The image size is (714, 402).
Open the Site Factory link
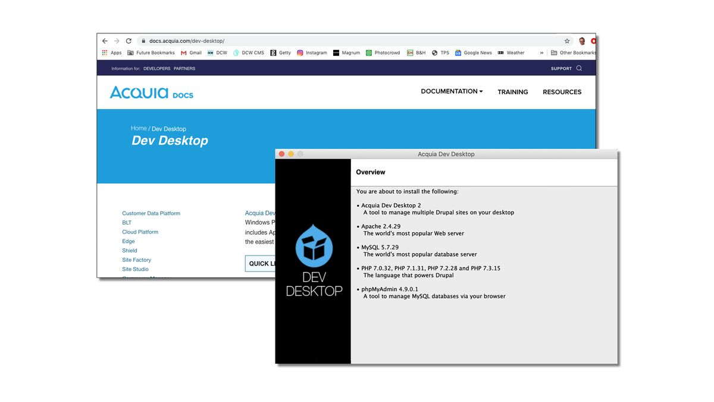(136, 260)
